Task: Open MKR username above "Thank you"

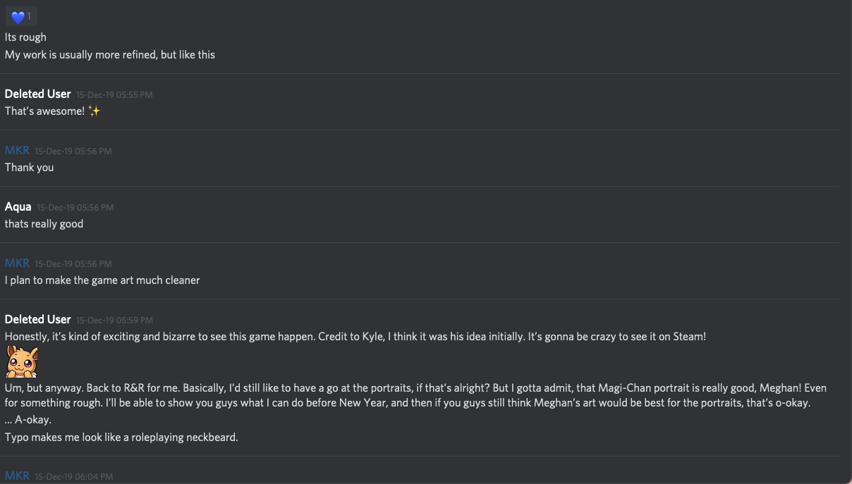Action: click(x=17, y=150)
